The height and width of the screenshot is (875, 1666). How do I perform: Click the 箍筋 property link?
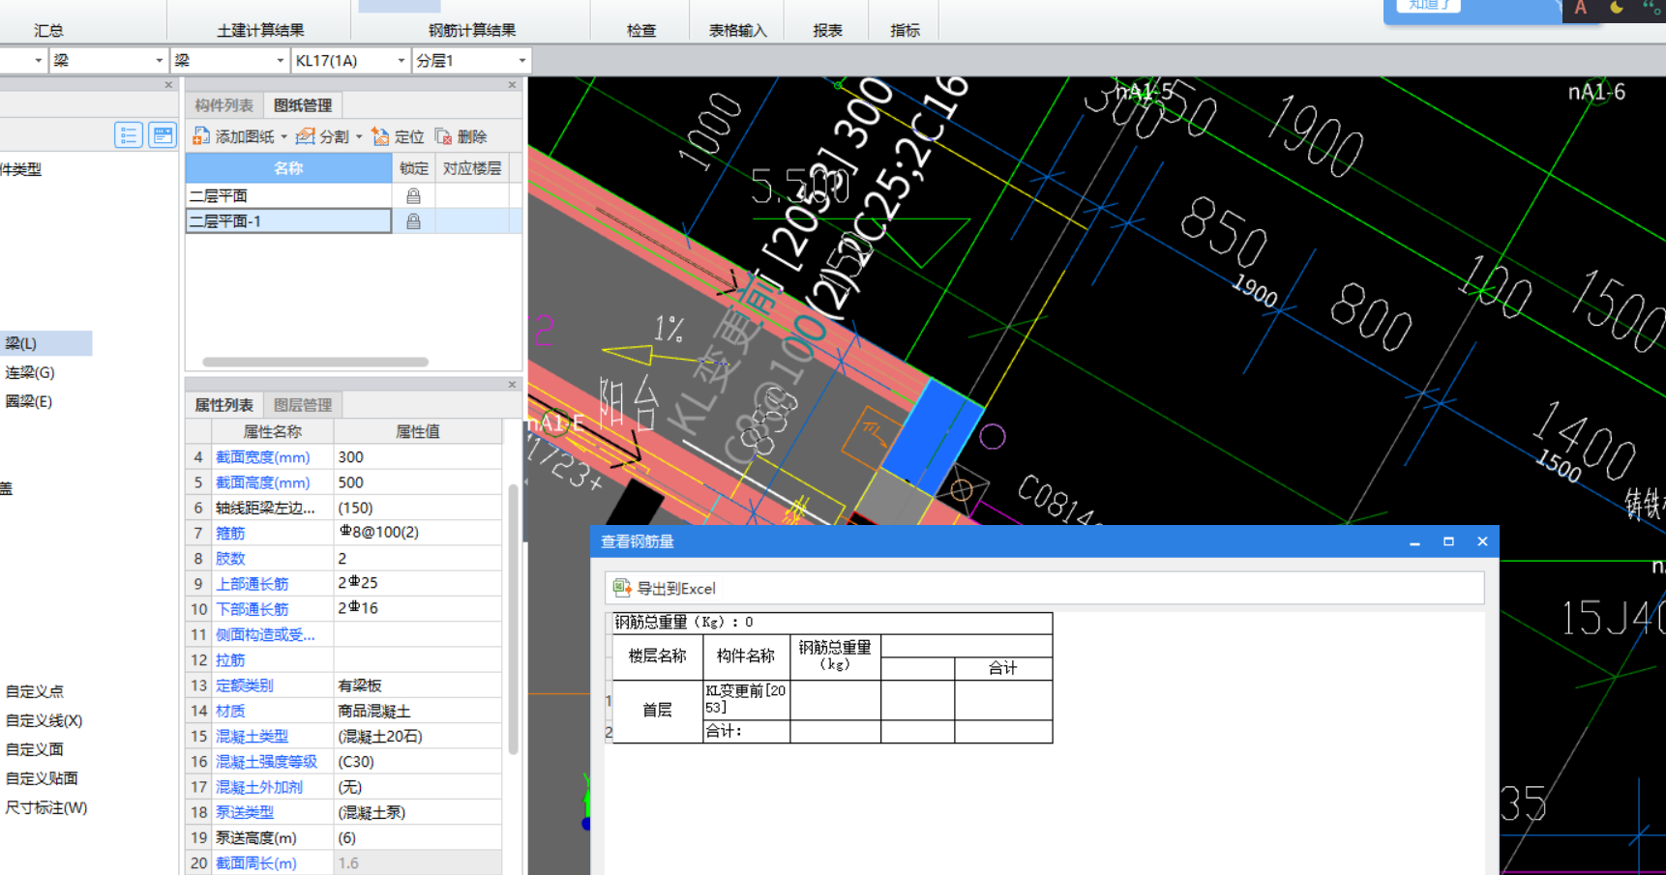(x=230, y=534)
